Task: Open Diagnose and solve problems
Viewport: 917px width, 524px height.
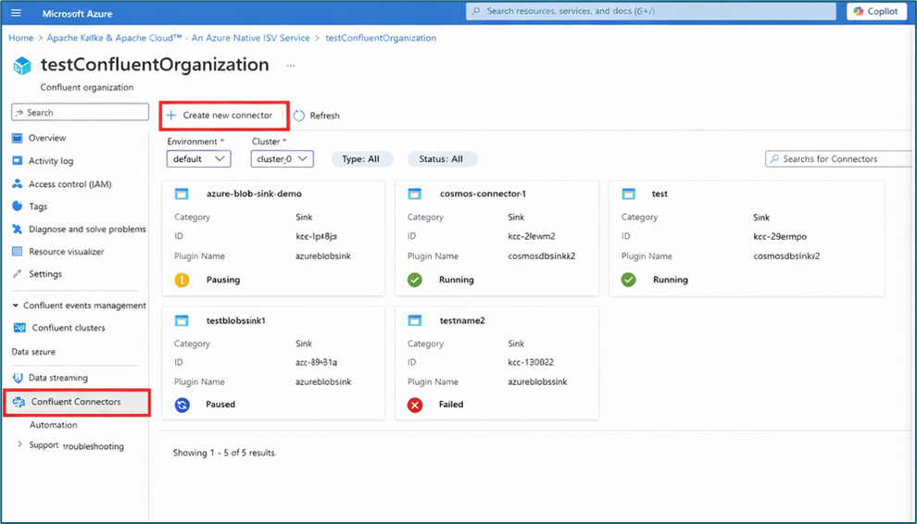Action: point(87,230)
